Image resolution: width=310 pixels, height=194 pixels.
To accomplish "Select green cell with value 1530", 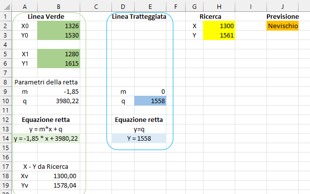I will pyautogui.click(x=58, y=35).
